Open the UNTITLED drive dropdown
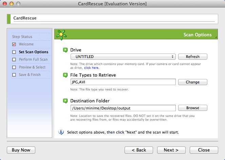 click(123, 57)
